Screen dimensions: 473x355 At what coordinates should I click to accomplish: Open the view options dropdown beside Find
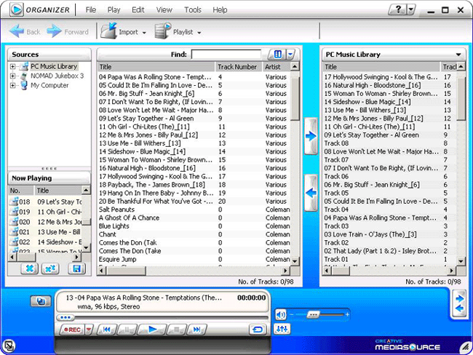[290, 55]
